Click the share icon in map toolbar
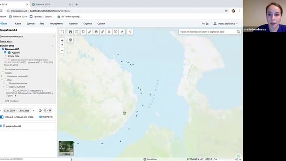This screenshot has height=161, width=286. coord(130,32)
